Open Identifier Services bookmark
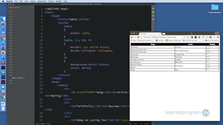Viewport: 223px width, 125px height. click(190, 40)
